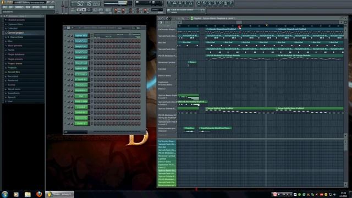Image resolution: width=352 pixels, height=198 pixels.
Task: Expand Plugin presets in the browser
Action: tap(15, 59)
